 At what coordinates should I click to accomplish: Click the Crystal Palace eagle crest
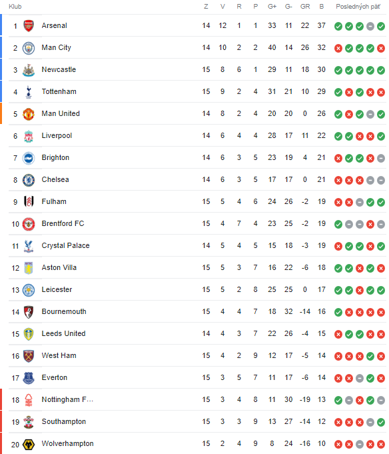[x=29, y=246]
